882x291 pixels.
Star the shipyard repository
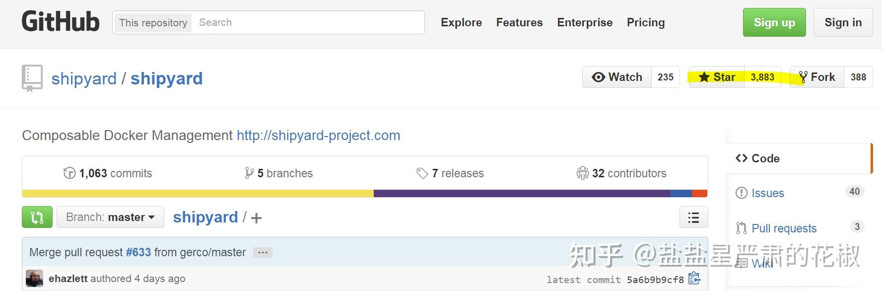pos(717,77)
